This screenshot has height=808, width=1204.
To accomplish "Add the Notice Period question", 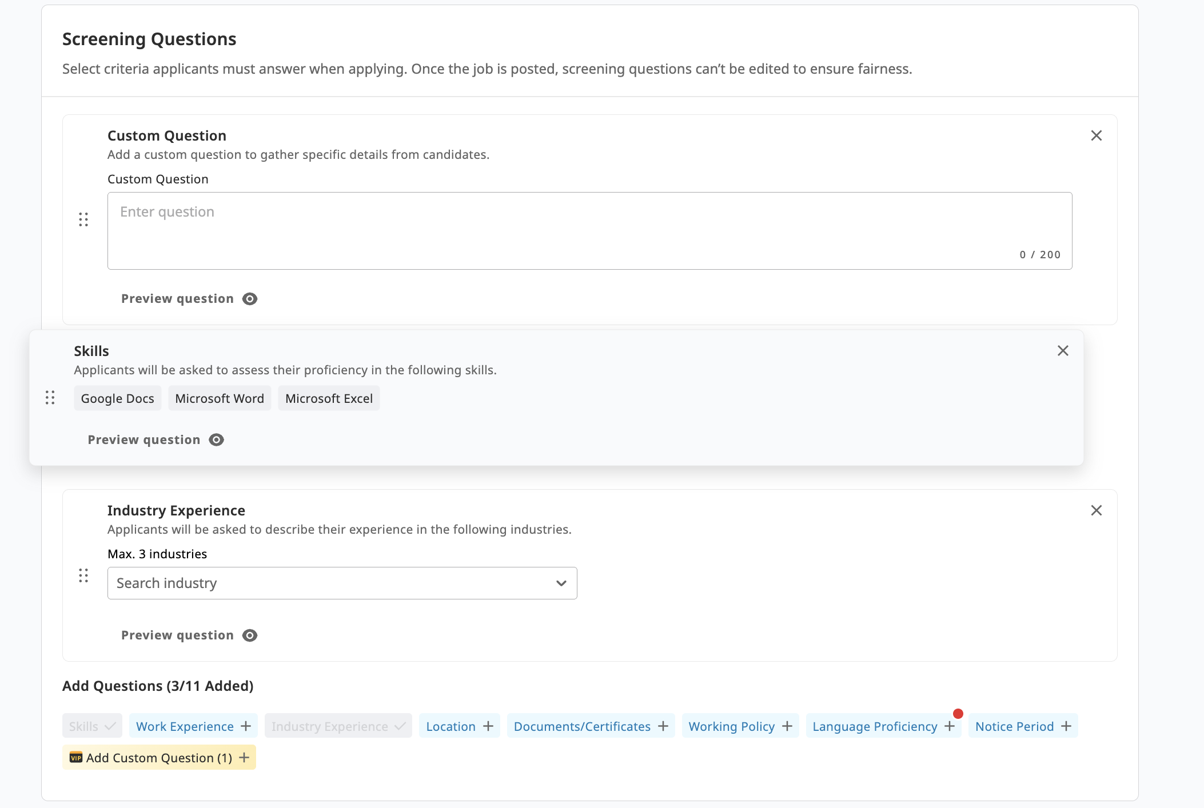I will tap(1023, 726).
